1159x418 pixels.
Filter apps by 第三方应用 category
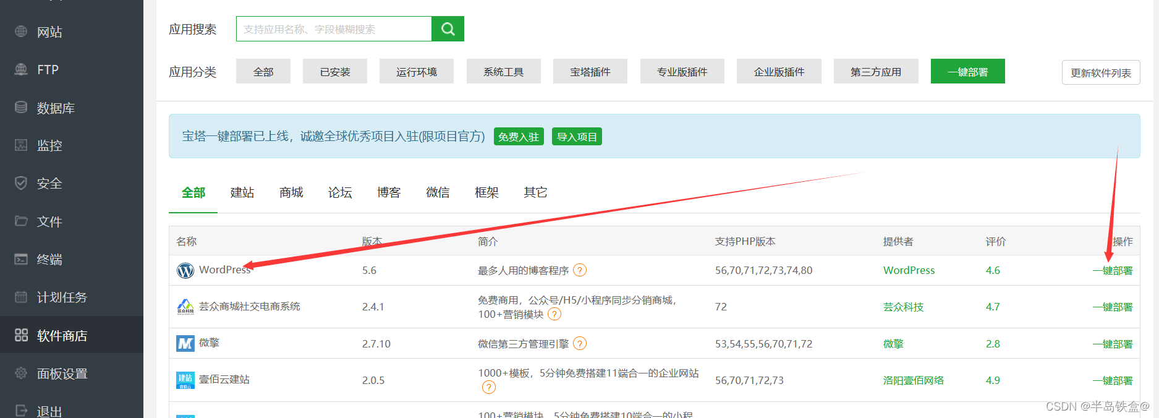click(876, 72)
